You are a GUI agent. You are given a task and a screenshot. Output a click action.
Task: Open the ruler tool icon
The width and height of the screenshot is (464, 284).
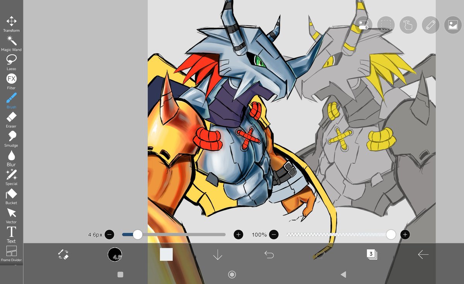pyautogui.click(x=430, y=25)
